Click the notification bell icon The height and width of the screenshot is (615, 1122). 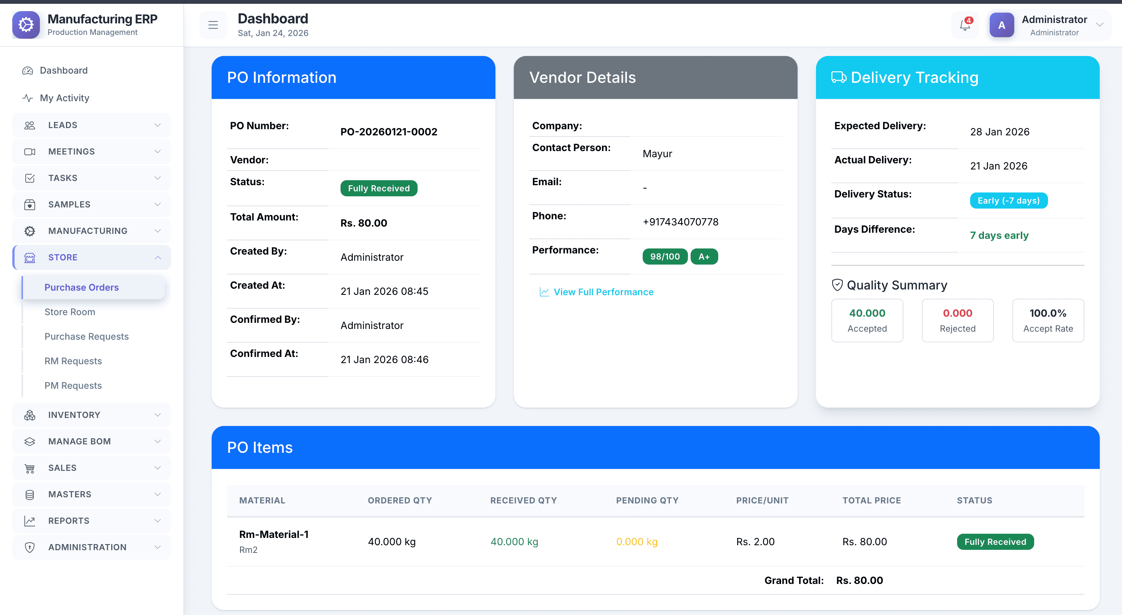(x=965, y=25)
